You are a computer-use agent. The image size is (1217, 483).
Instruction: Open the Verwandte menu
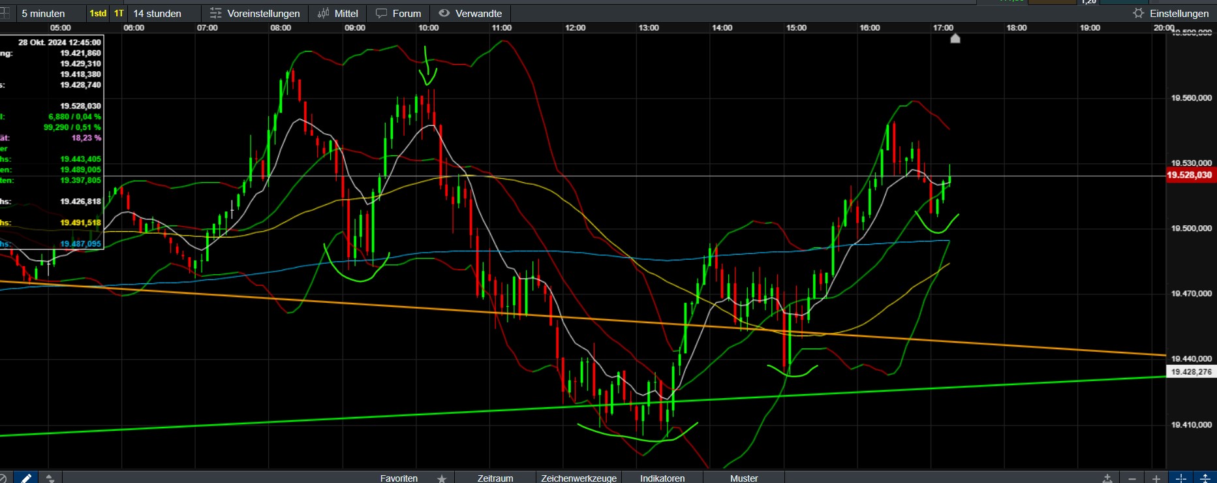(470, 13)
